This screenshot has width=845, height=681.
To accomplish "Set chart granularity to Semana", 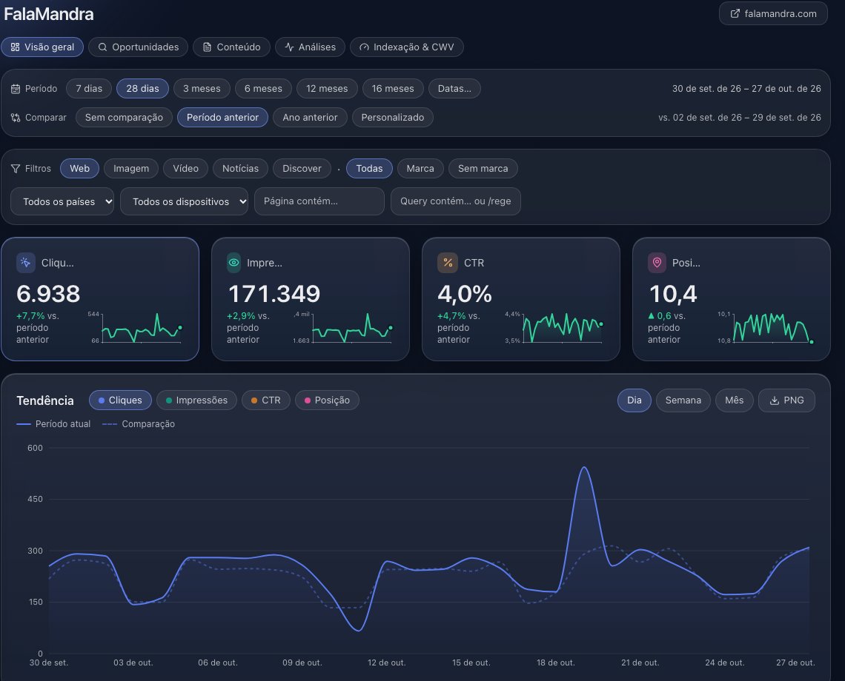I will (683, 400).
